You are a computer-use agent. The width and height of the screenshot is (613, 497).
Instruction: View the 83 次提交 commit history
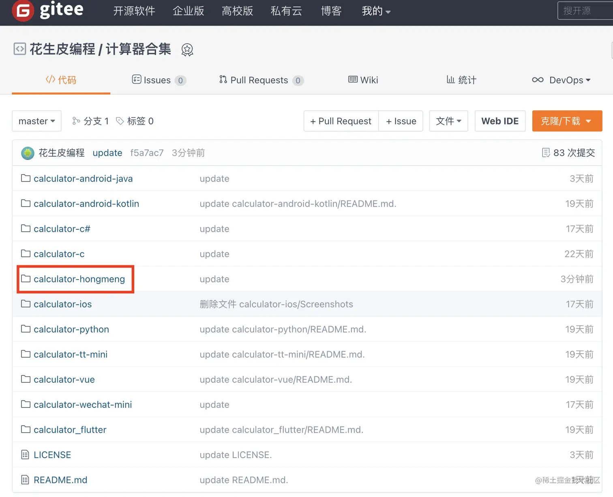pos(568,153)
